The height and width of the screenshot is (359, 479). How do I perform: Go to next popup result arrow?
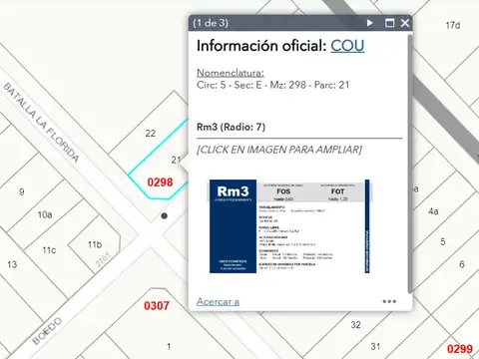369,23
